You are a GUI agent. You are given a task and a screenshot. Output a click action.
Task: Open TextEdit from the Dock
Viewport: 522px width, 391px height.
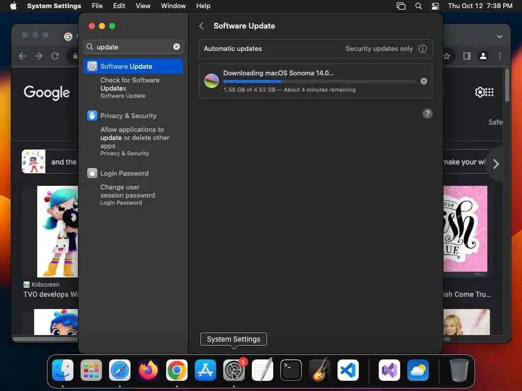[263, 370]
